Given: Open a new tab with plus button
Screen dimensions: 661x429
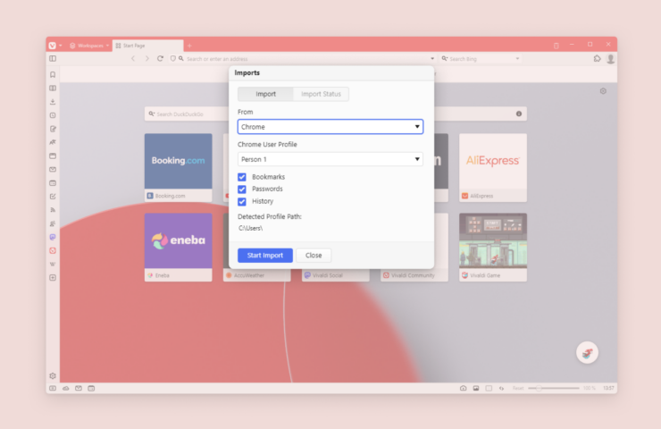Looking at the screenshot, I should (189, 46).
